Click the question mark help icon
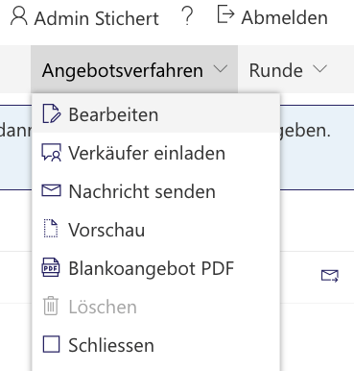Image resolution: width=354 pixels, height=371 pixels. (x=187, y=16)
